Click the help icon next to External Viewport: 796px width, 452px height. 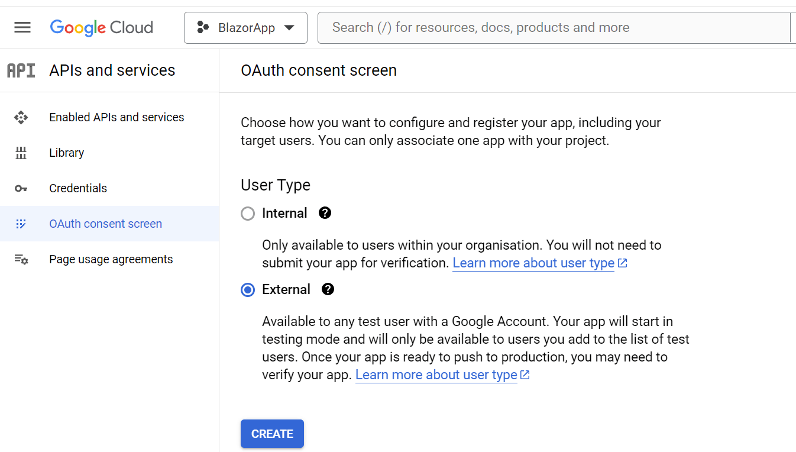coord(328,289)
